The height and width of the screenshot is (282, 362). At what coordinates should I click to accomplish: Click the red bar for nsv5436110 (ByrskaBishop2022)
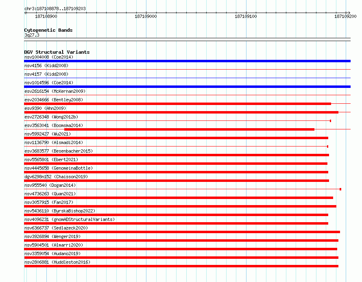(x=176, y=215)
